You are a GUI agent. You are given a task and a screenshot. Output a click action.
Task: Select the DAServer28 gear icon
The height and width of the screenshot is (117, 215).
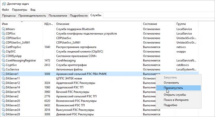pos(3,114)
